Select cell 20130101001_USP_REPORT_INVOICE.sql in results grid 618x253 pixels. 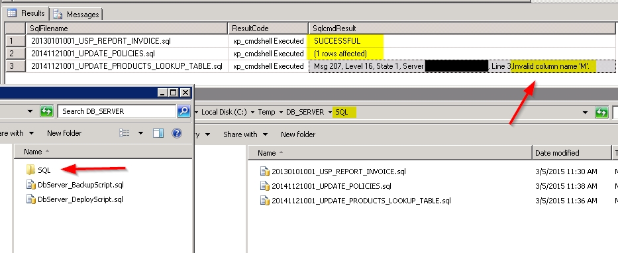click(x=127, y=41)
